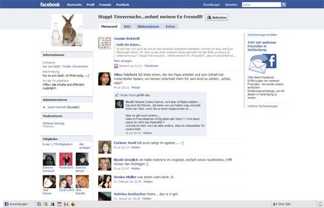Open Alina Teichert's avatar photo
Viewport: 324px width, 208px height.
tap(104, 79)
